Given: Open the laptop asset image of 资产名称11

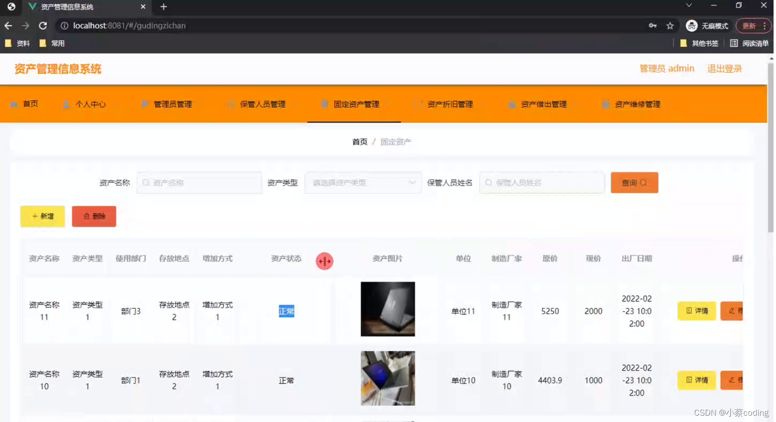Looking at the screenshot, I should pyautogui.click(x=388, y=309).
